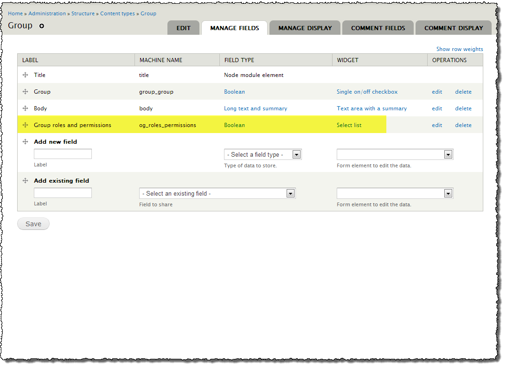Expand the widget selector under Add existing field
Image resolution: width=506 pixels, height=369 pixels.
coord(395,193)
